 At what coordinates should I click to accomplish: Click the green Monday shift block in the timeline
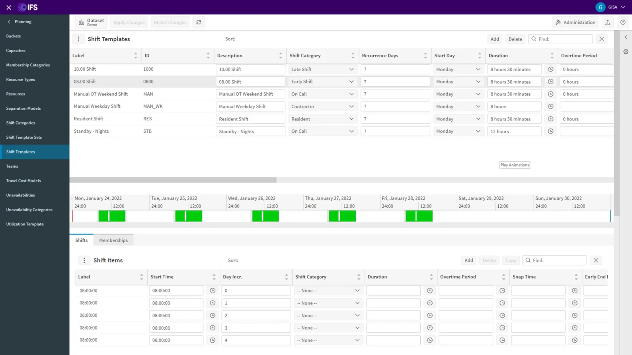(x=112, y=216)
